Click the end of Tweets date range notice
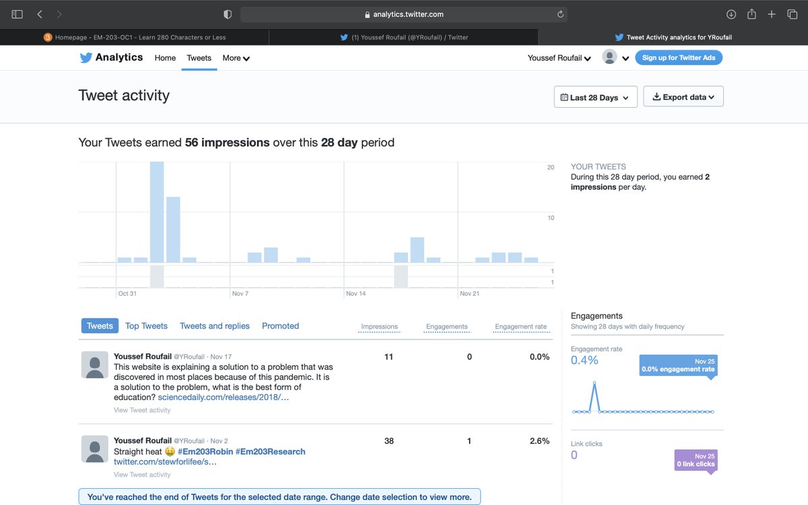Screen dimensions: 808x505 [279, 497]
